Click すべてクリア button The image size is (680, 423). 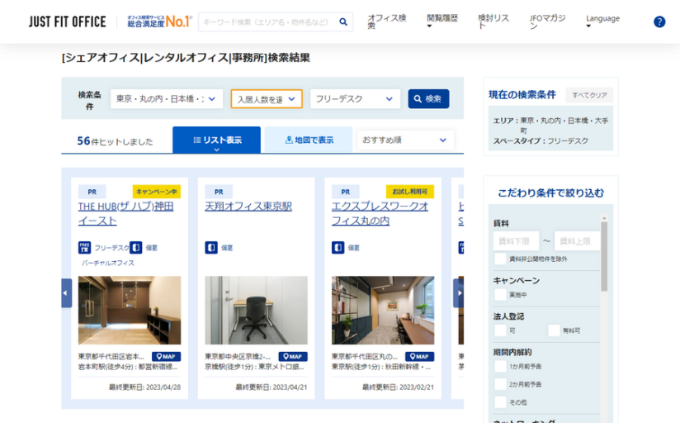(x=589, y=95)
